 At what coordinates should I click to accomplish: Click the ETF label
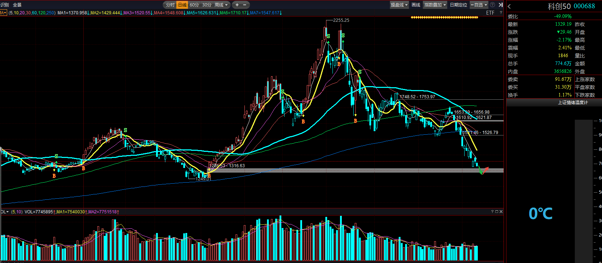click(490, 13)
